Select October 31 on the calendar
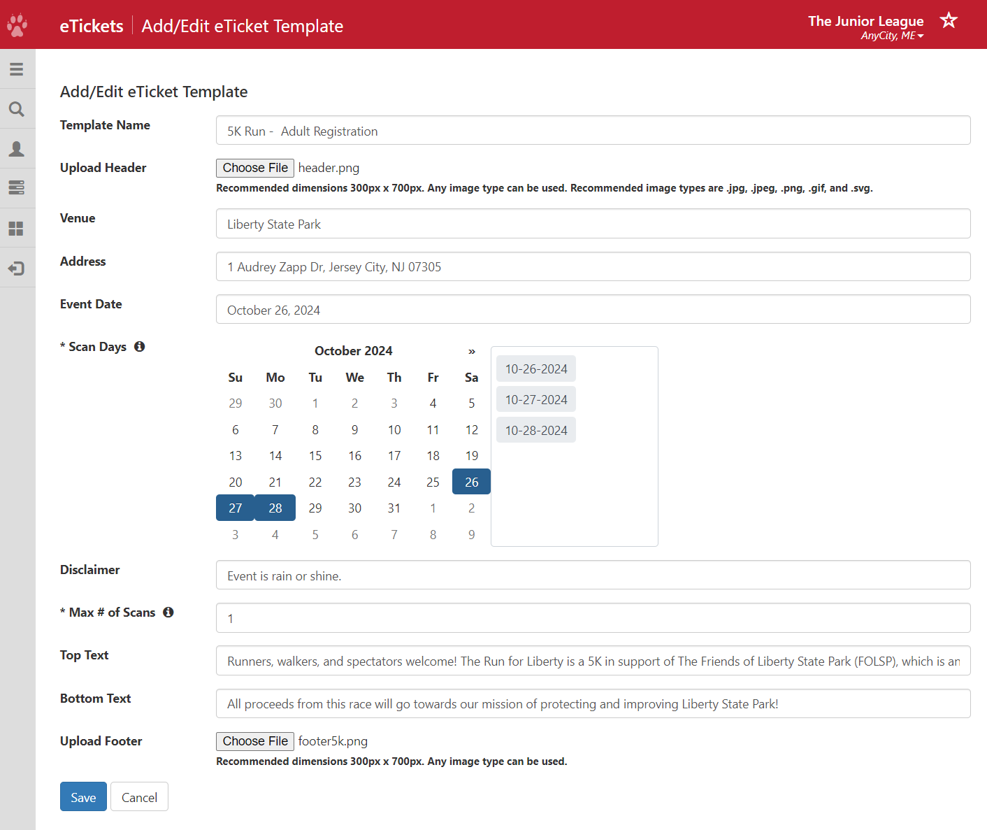 (394, 508)
